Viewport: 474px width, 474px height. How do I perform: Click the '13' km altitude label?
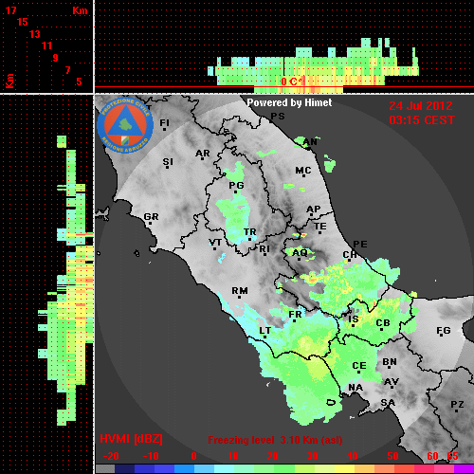(x=35, y=34)
